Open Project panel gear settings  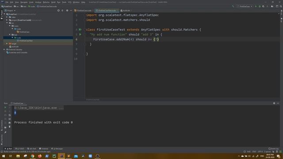(67, 11)
